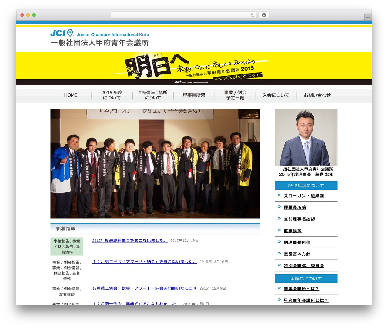The width and height of the screenshot is (388, 328).
Task: Click the arrow icon beside 理事長所信
Action: (279, 207)
